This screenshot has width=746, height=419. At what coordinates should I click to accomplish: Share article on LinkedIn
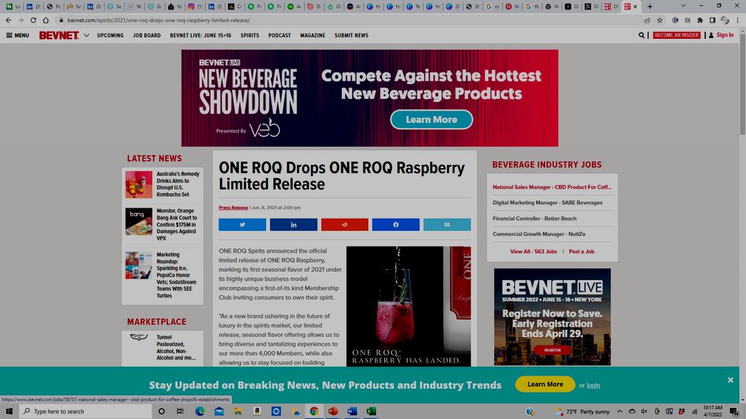pyautogui.click(x=293, y=225)
